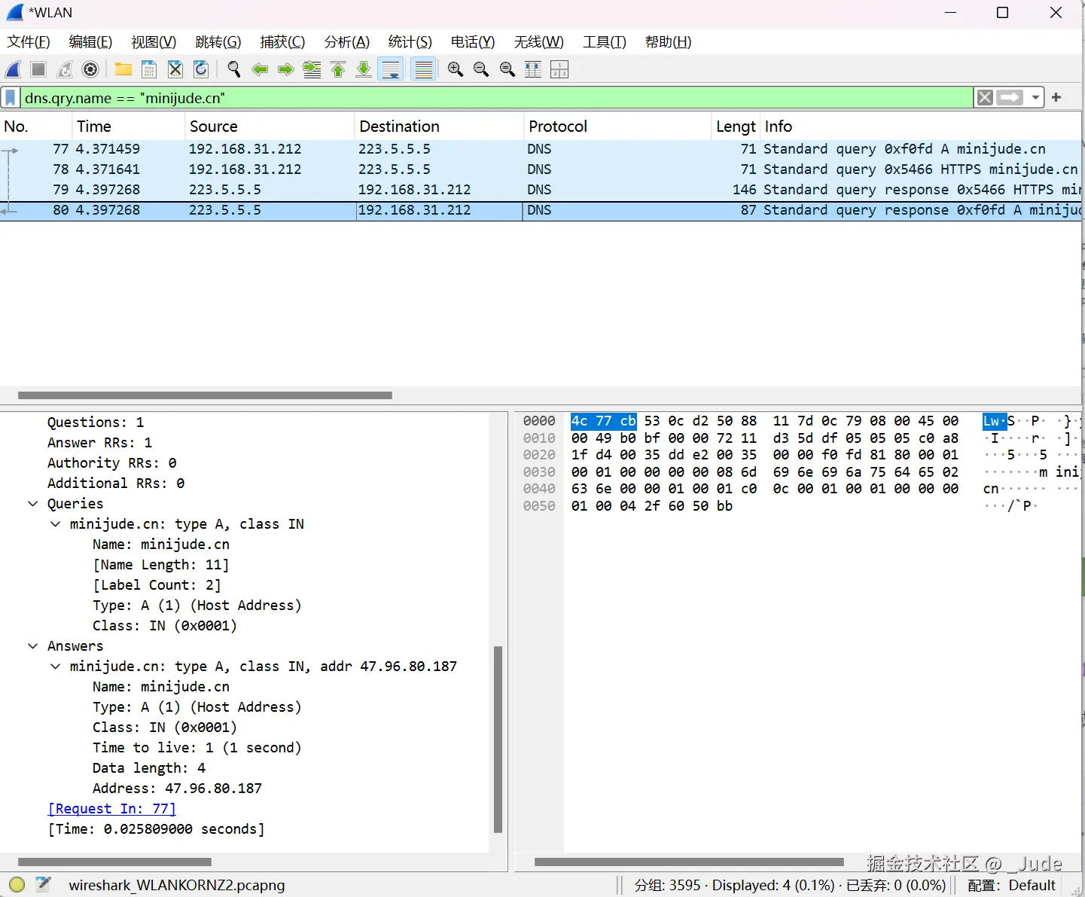Open the 捕获(C) menu
1085x897 pixels.
tap(282, 42)
